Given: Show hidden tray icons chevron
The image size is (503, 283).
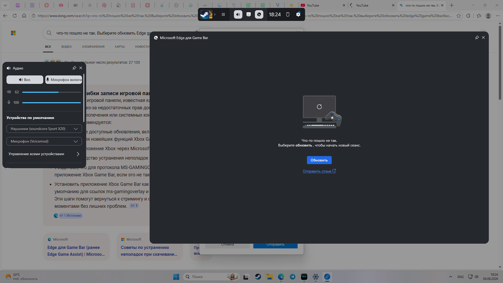Looking at the screenshot, I should pos(451,277).
